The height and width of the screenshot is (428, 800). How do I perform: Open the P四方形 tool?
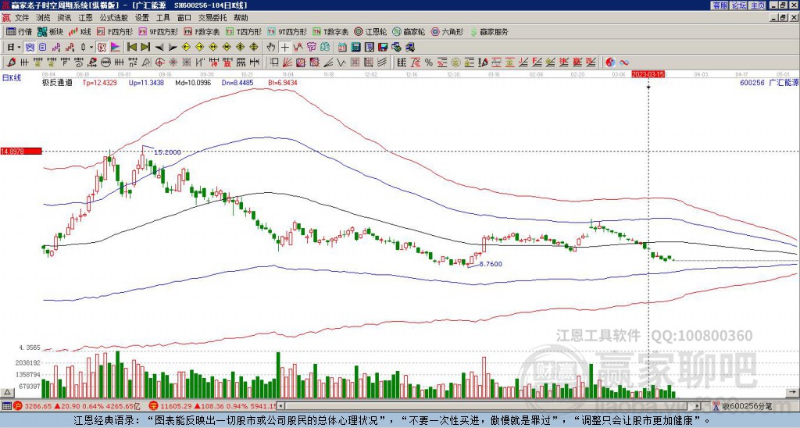pyautogui.click(x=116, y=31)
